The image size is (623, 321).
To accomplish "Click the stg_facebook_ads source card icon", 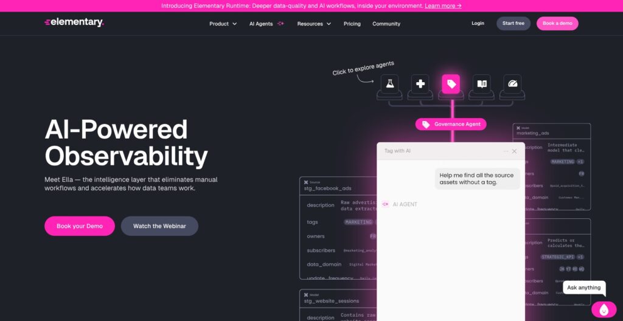I will click(x=306, y=182).
